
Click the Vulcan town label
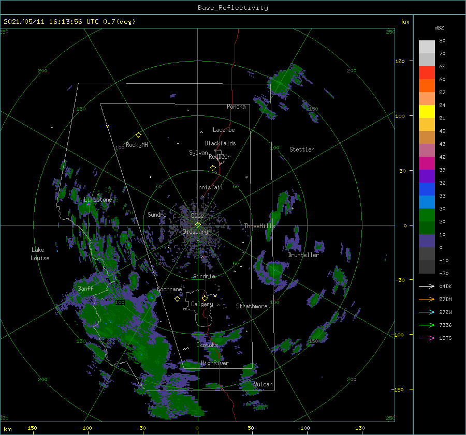(x=263, y=384)
